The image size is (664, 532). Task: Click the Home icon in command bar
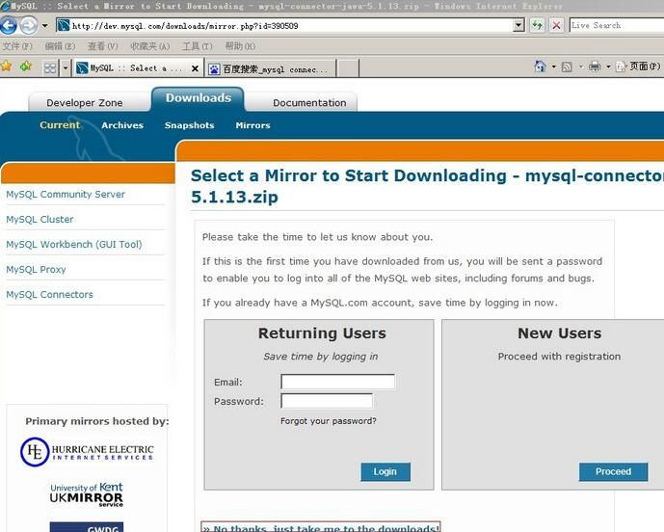541,66
